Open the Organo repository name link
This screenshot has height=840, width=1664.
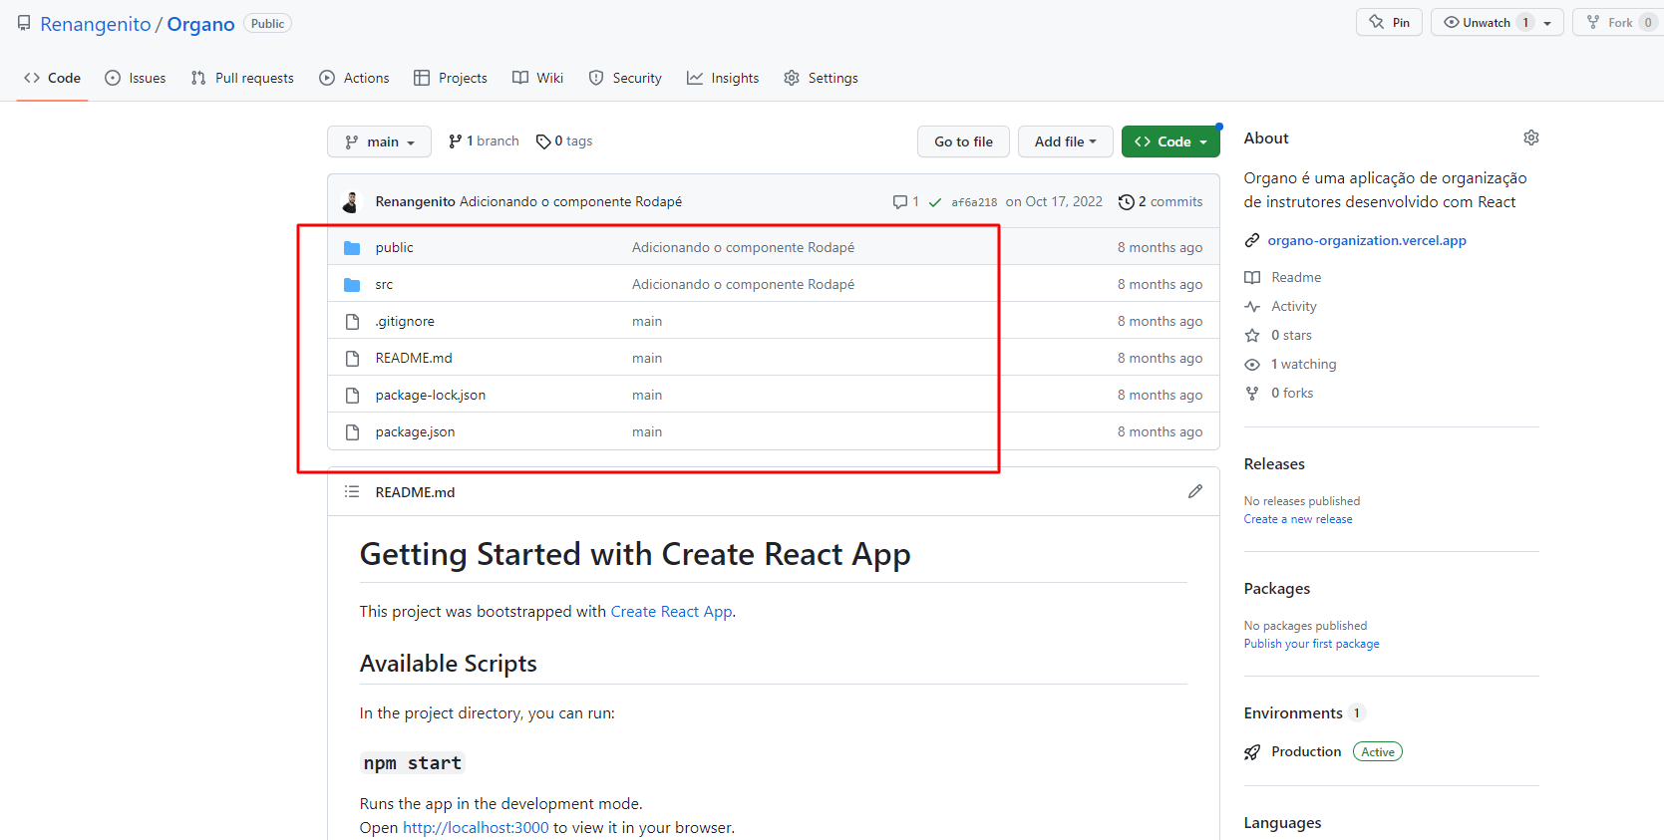(x=200, y=24)
